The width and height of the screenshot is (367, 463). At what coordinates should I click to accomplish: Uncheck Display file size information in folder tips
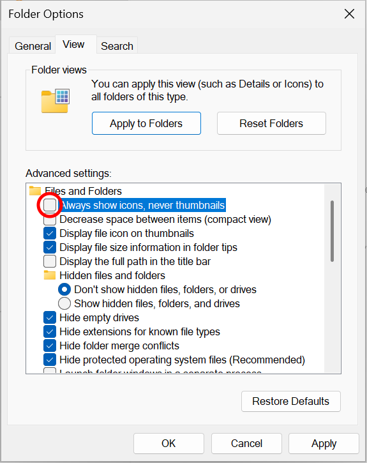click(x=50, y=247)
